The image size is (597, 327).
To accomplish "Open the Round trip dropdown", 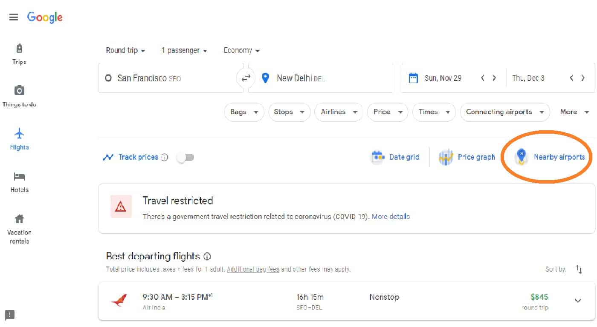I will [125, 50].
